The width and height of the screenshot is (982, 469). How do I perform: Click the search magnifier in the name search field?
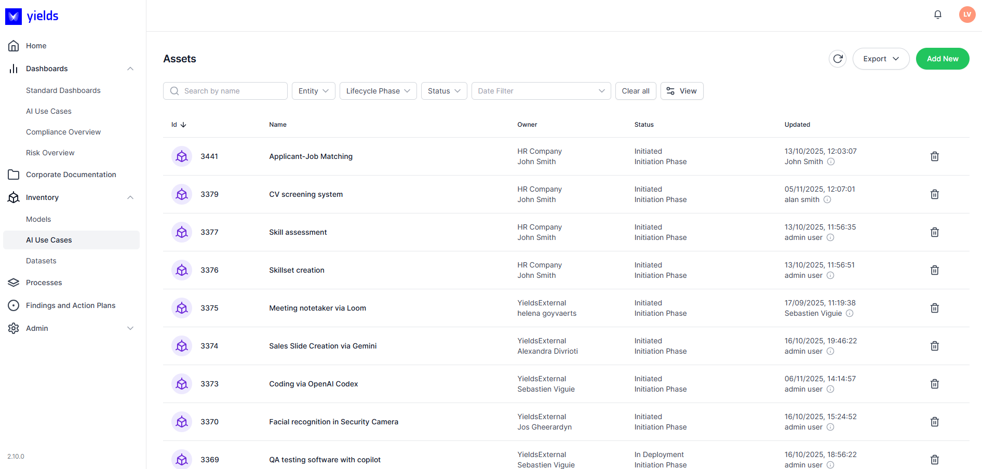[x=174, y=90]
